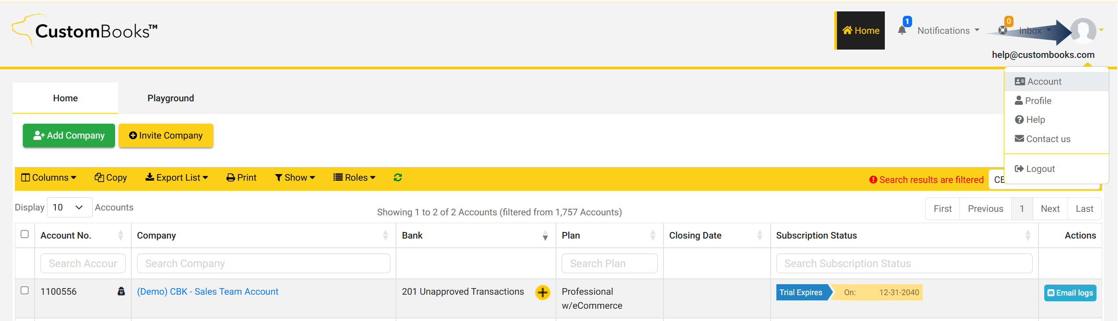Check the box for account 1100556
The width and height of the screenshot is (1118, 321).
(25, 290)
